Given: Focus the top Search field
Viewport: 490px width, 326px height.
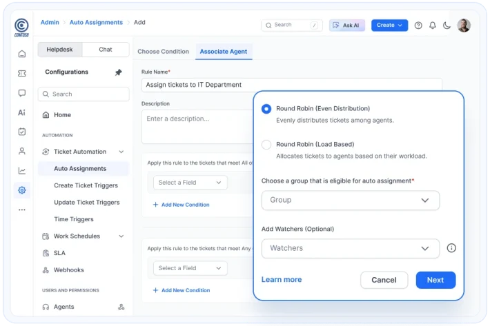Looking at the screenshot, I should [291, 26].
